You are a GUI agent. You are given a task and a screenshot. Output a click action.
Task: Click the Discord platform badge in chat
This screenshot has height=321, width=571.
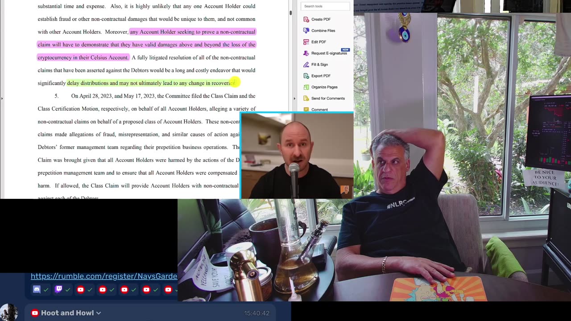coord(37,289)
